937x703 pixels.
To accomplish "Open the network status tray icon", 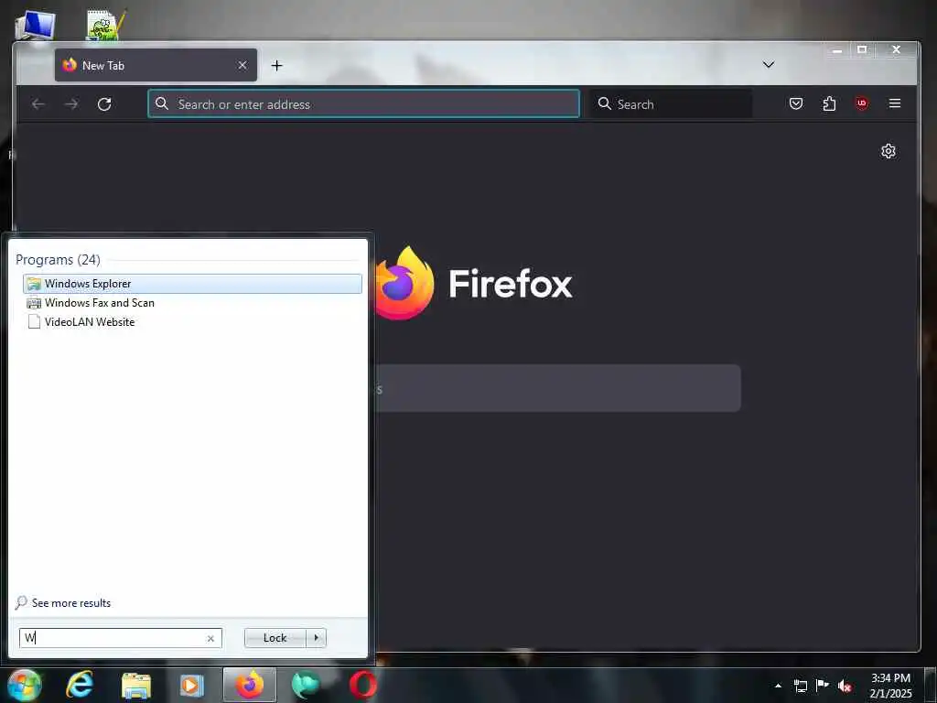I will pos(800,686).
